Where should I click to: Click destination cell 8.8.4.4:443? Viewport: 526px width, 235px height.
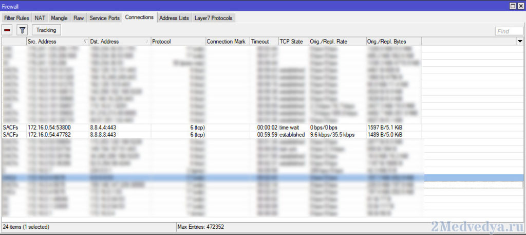tap(103, 128)
